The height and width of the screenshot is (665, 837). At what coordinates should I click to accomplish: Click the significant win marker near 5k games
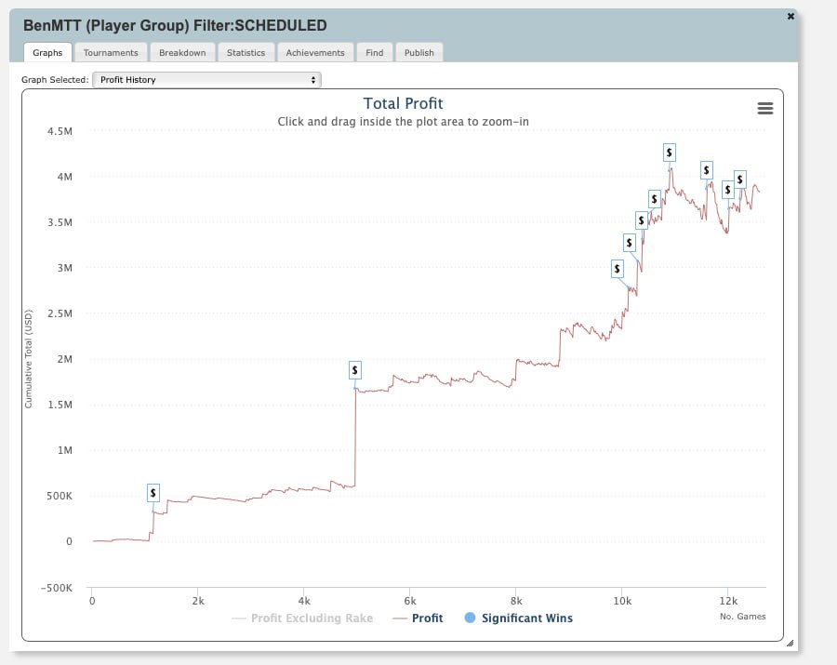pyautogui.click(x=354, y=370)
